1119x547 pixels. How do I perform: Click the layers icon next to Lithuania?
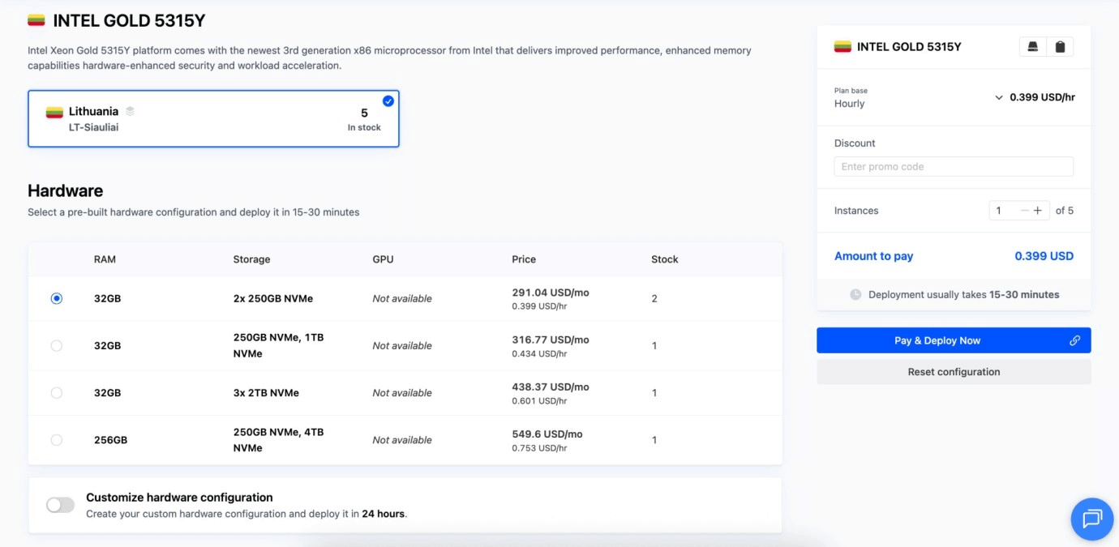pos(130,112)
